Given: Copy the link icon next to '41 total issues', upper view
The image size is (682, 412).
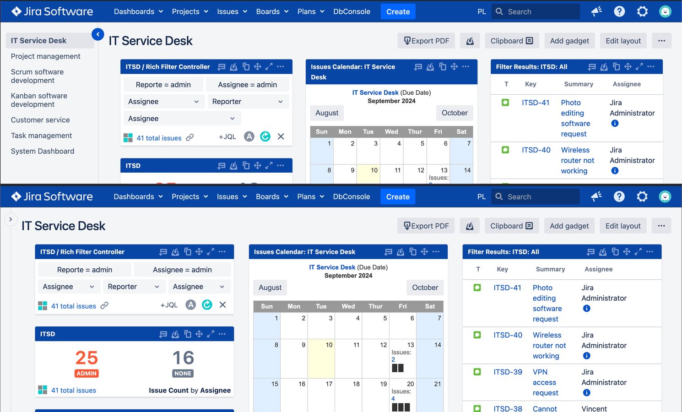Looking at the screenshot, I should click(x=189, y=137).
